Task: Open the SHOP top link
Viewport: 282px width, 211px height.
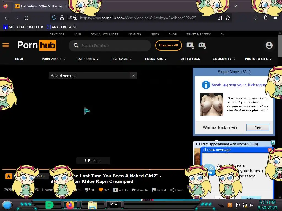Action: click(173, 34)
